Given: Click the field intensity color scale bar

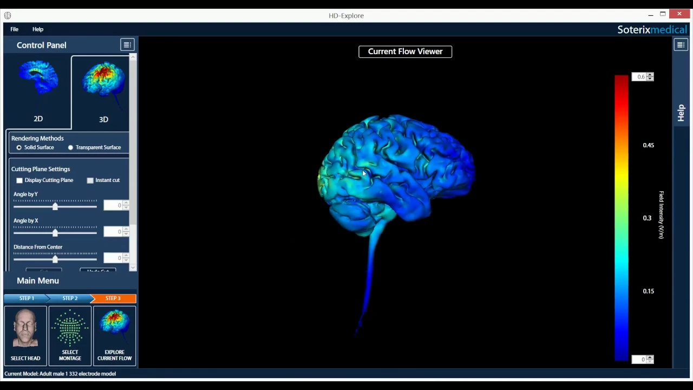Looking at the screenshot, I should point(622,218).
